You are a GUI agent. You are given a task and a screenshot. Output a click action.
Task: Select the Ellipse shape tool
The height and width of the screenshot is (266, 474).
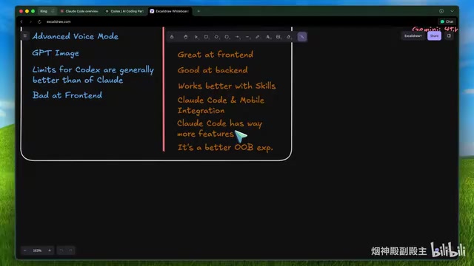tap(227, 37)
